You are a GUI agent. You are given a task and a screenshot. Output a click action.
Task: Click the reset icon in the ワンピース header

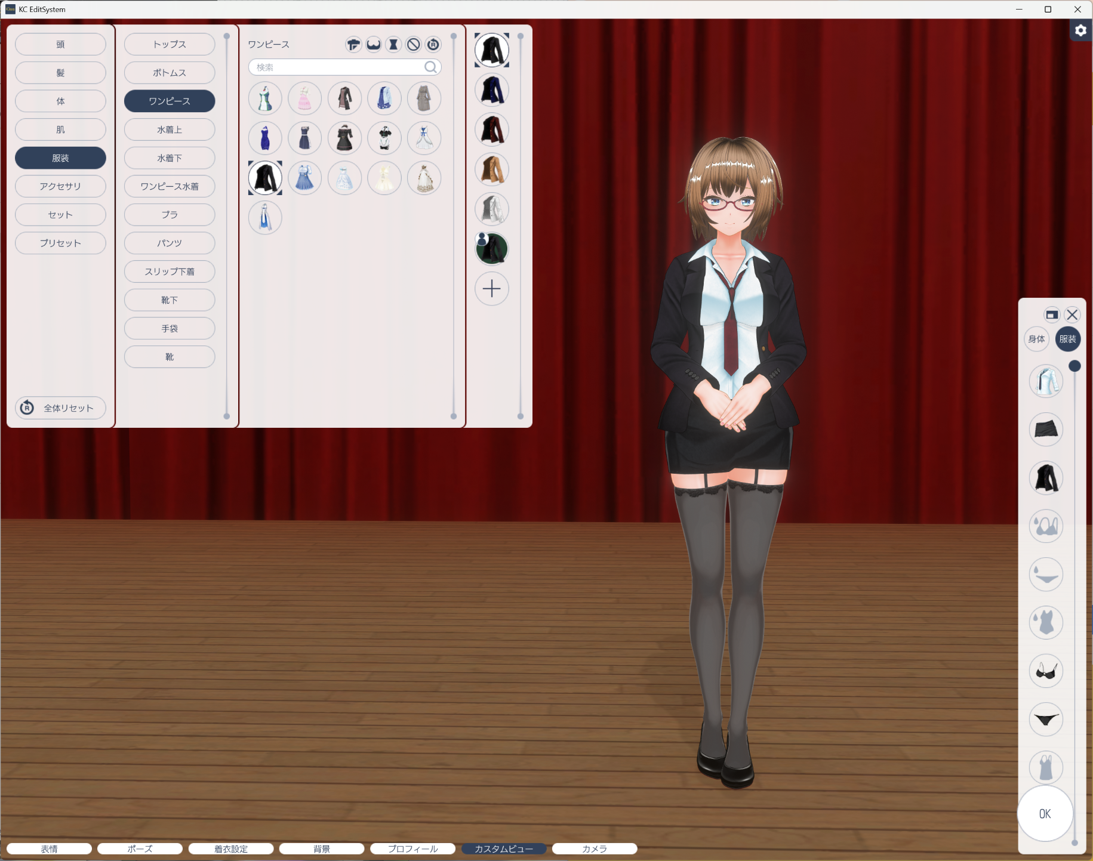[433, 44]
